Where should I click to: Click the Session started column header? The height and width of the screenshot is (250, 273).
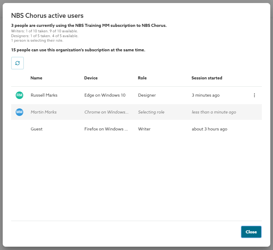click(x=207, y=78)
